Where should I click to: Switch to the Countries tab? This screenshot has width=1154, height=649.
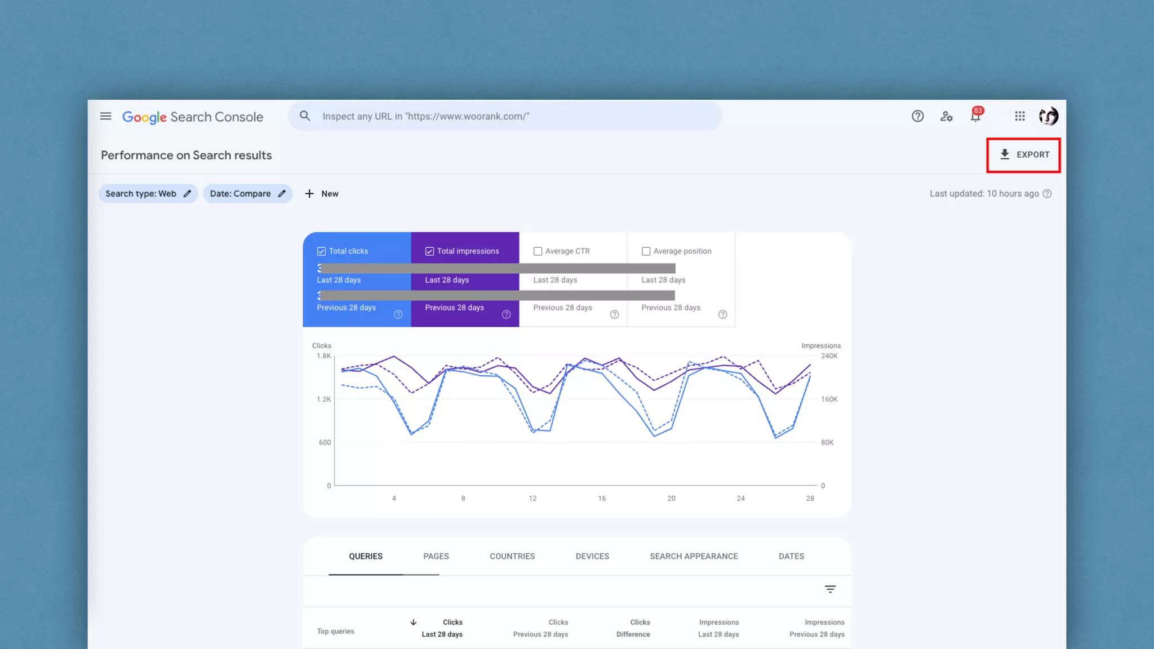[x=512, y=557]
